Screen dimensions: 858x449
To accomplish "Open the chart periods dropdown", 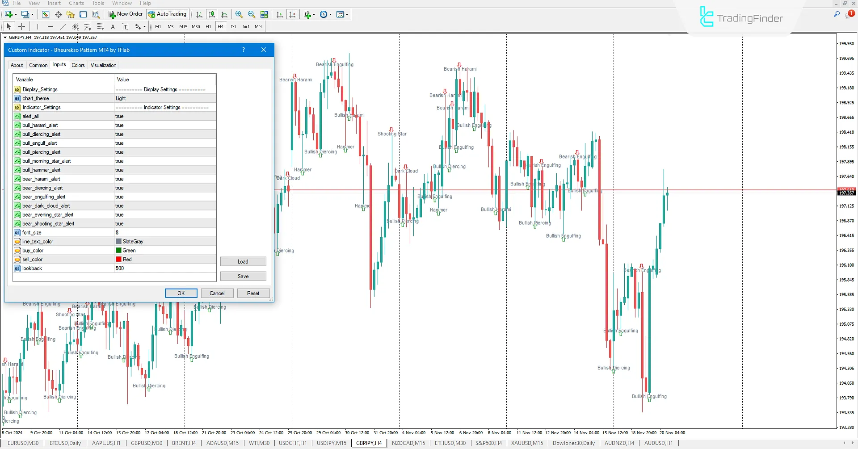I will coord(331,14).
